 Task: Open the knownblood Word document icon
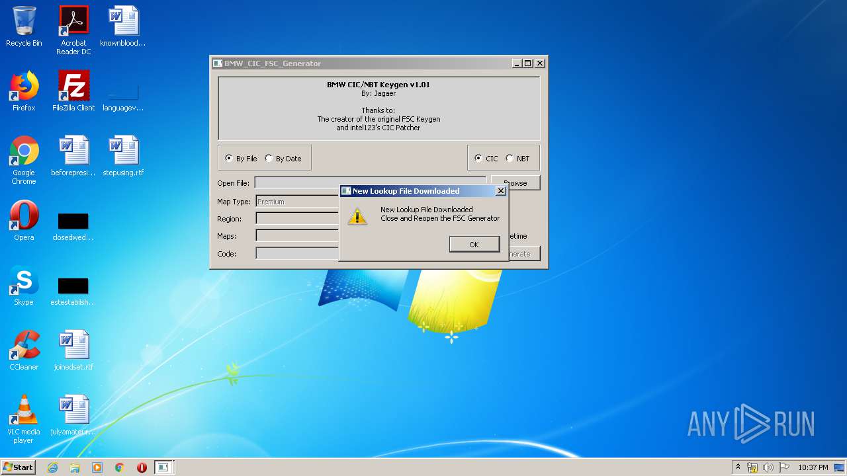pos(123,26)
